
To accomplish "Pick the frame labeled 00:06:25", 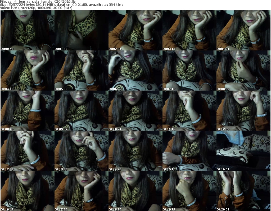I will click(x=135, y=71).
